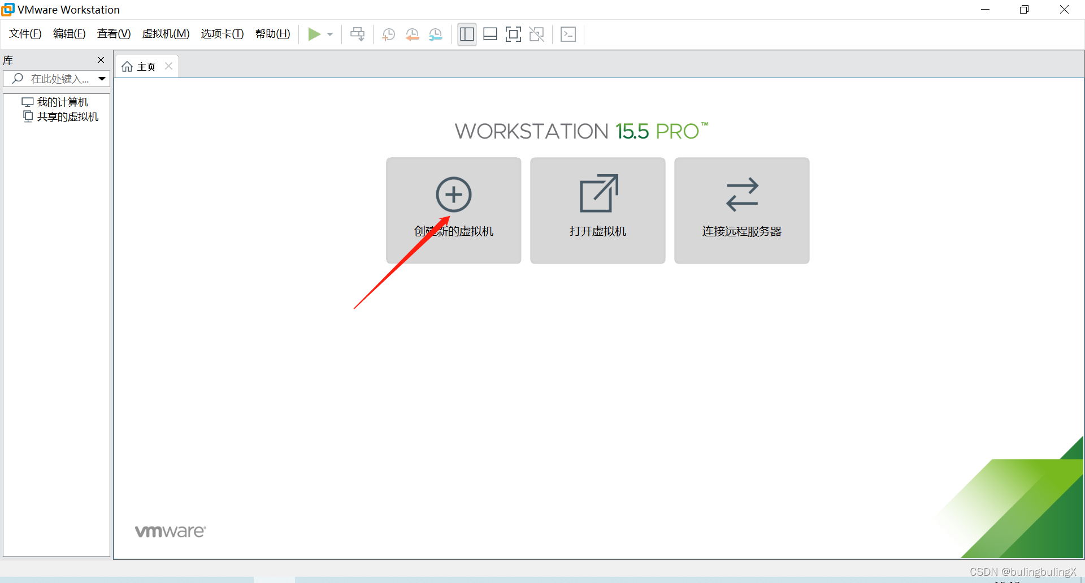
Task: Restore down the VMware Workstation window
Action: pos(1024,10)
